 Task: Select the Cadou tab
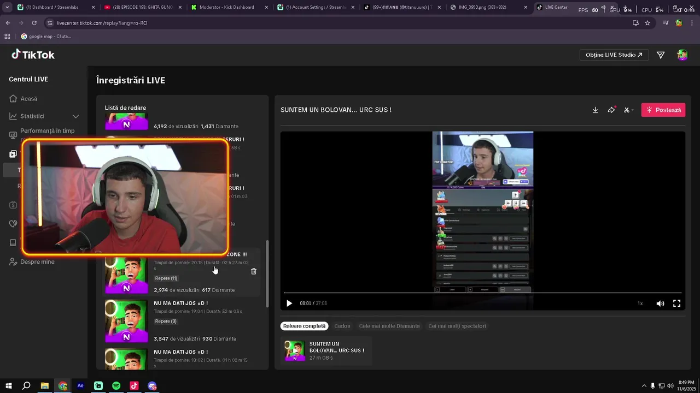click(342, 326)
